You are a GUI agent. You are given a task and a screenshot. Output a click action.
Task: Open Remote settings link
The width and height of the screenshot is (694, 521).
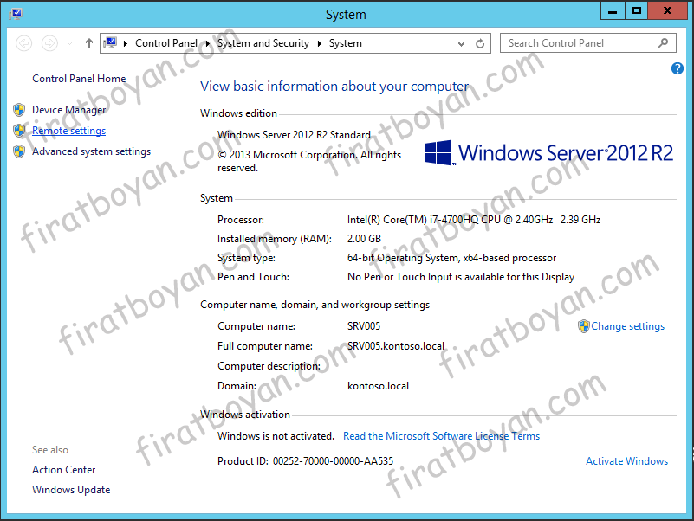pyautogui.click(x=69, y=131)
